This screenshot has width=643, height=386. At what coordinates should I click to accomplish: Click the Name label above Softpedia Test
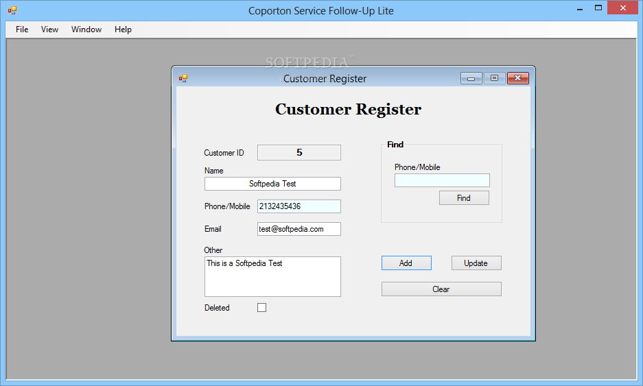[x=213, y=171]
